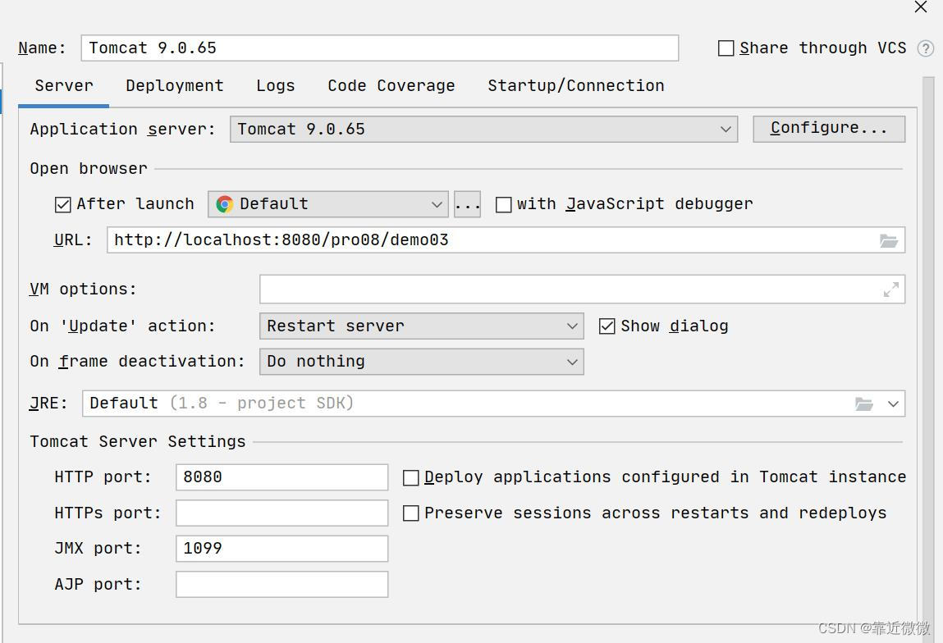Toggle the Show dialog checkbox
This screenshot has width=943, height=643.
tap(607, 326)
